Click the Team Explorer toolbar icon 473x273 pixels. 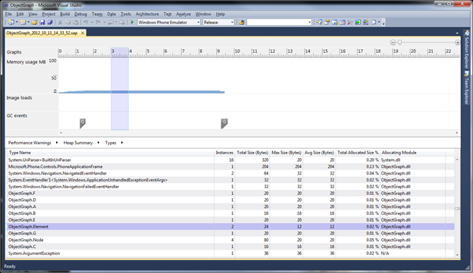pos(365,22)
